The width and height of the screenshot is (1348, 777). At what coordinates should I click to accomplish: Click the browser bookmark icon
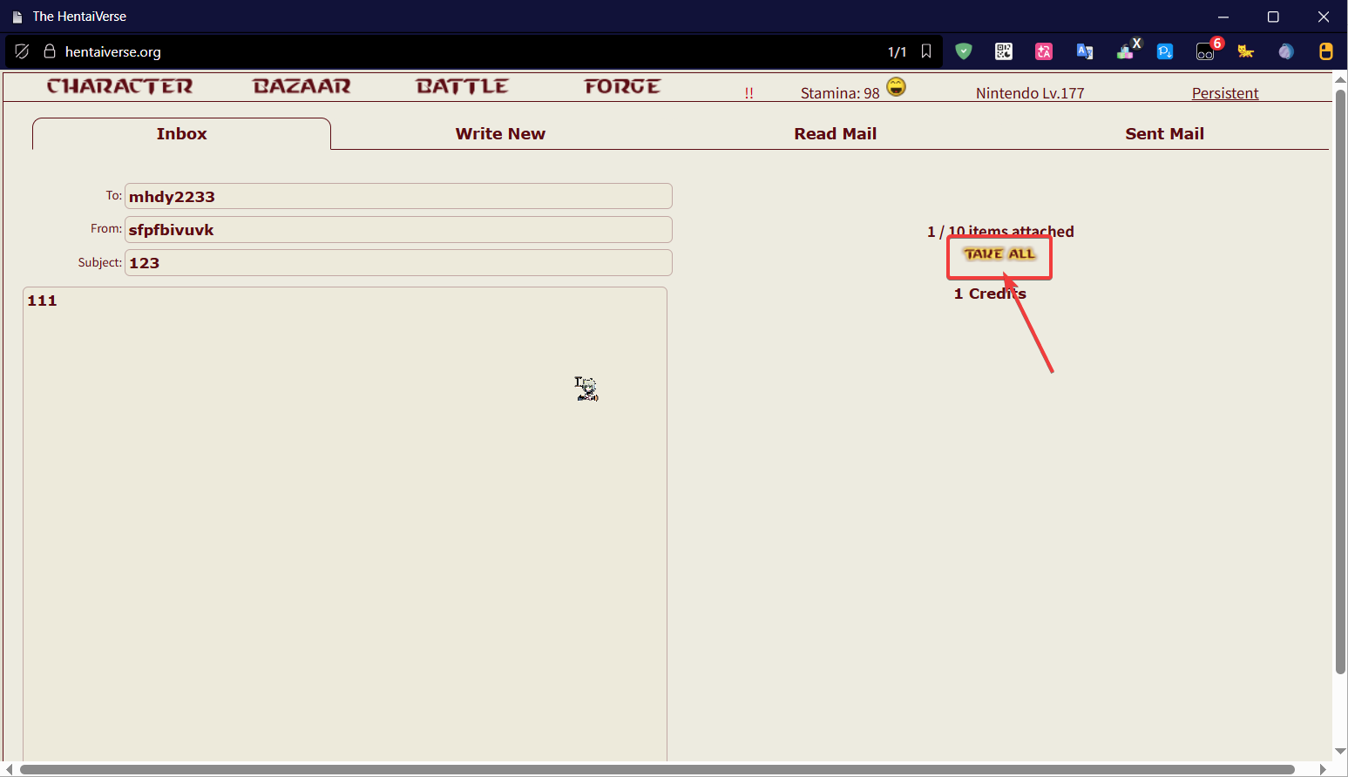(926, 51)
